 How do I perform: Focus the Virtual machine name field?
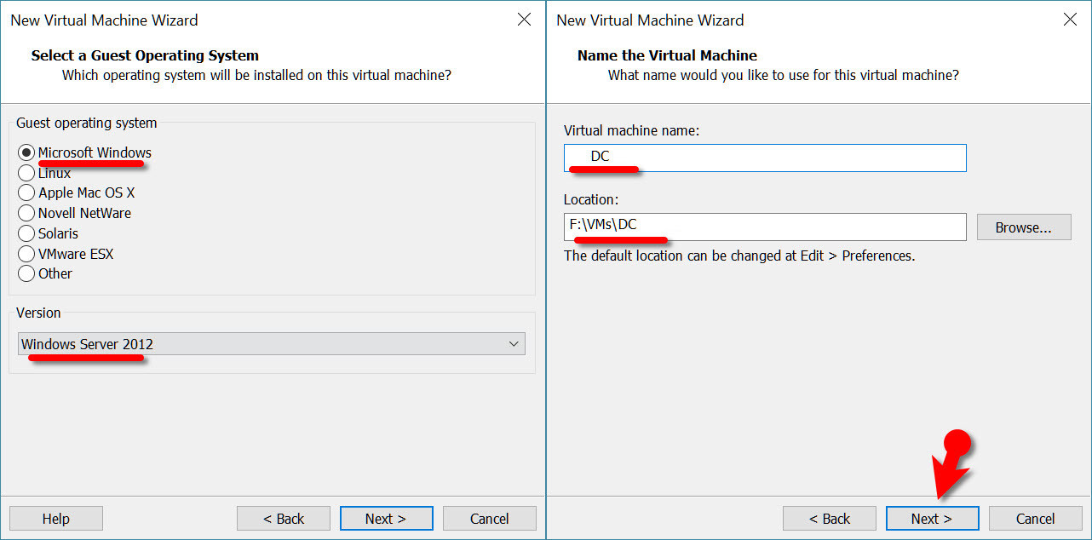765,158
